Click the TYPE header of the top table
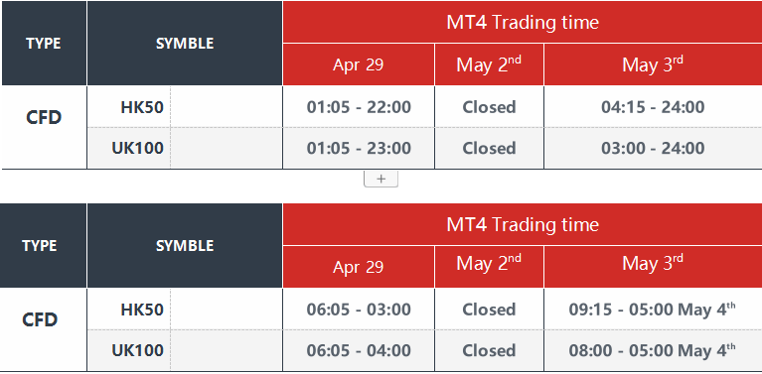This screenshot has width=762, height=374. click(x=44, y=44)
